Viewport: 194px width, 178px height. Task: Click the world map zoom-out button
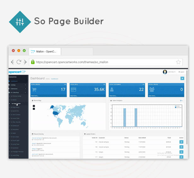34,109
